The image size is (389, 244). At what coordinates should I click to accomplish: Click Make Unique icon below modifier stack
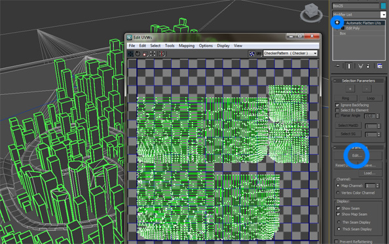point(360,66)
